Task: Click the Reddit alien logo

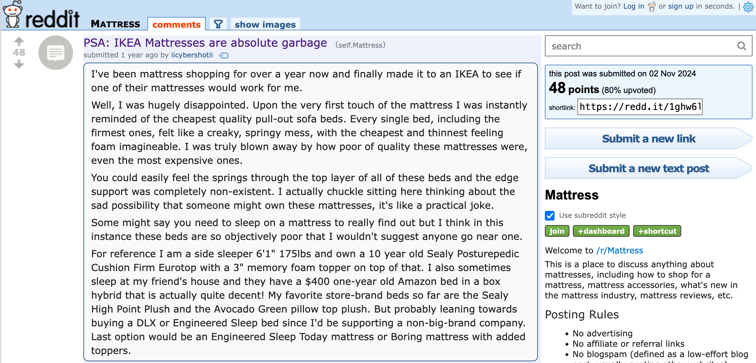Action: pyautogui.click(x=12, y=15)
